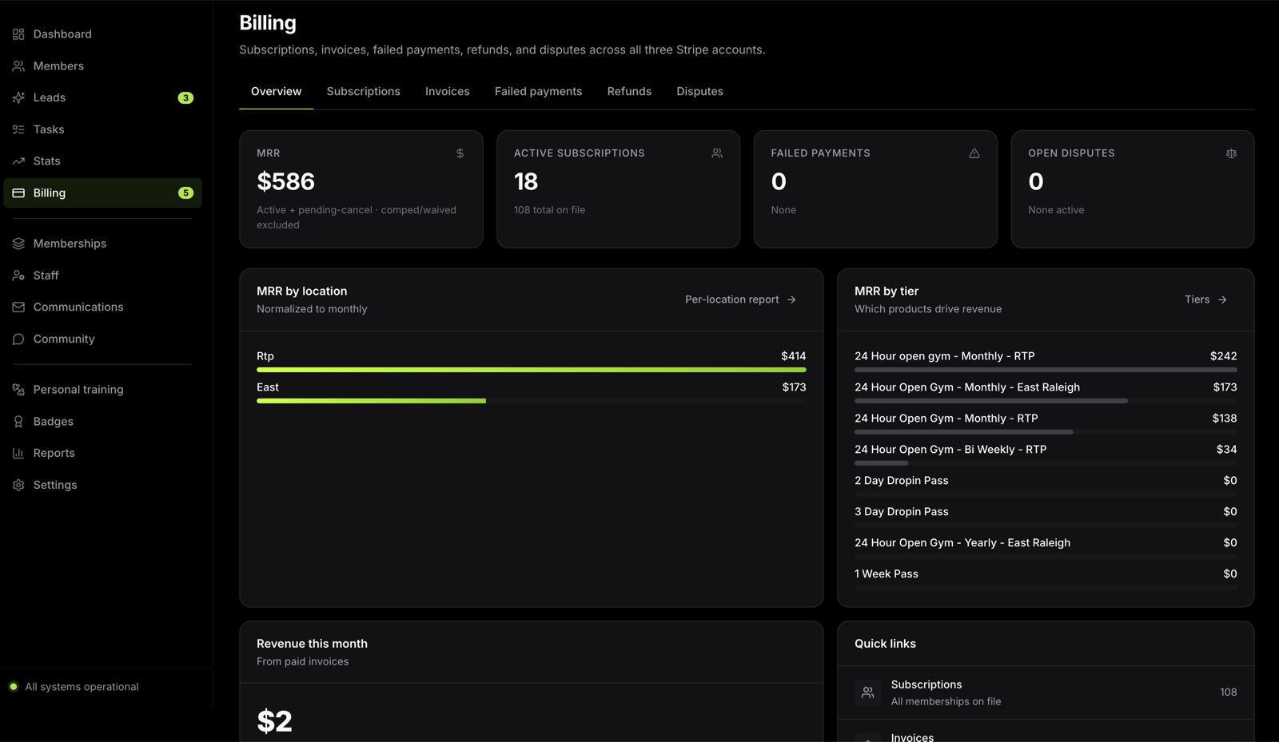This screenshot has height=742, width=1279.
Task: Click the Rtp location amount $414
Action: [793, 356]
